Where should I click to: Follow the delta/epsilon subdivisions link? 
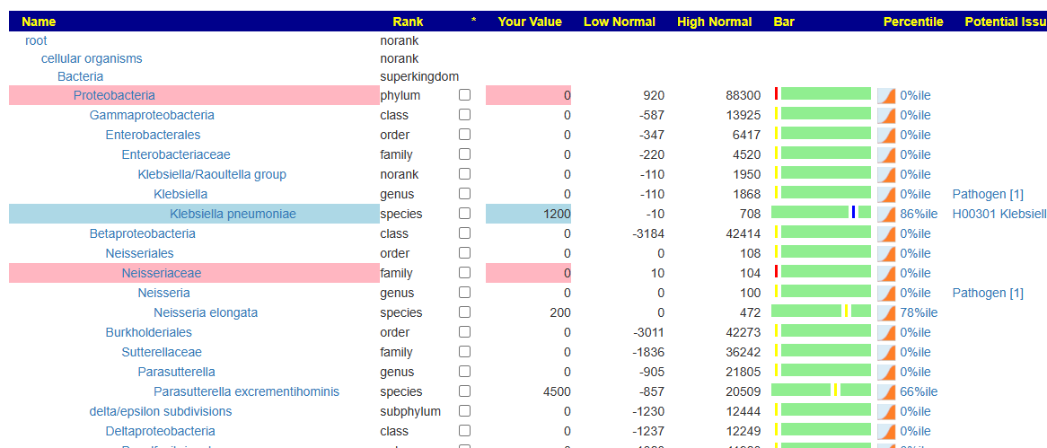click(x=160, y=411)
